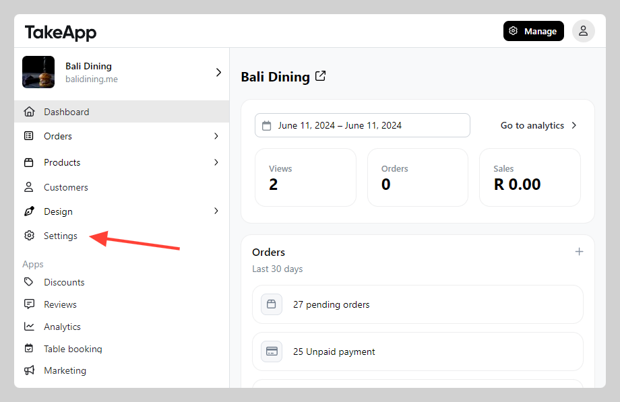This screenshot has width=620, height=402.
Task: Click the Table booking calendar icon
Action: 29,348
